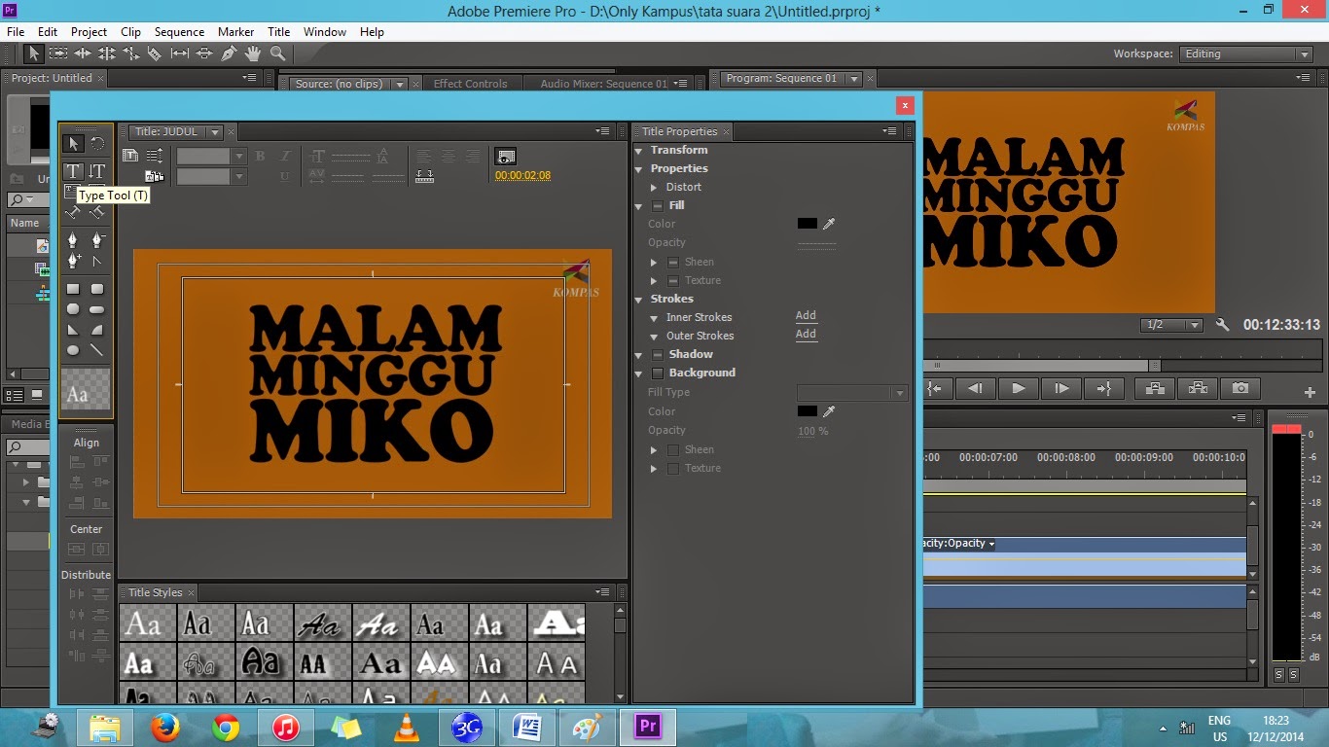Screen dimensions: 1329x747
Task: Open Google Chrome from the taskbar
Action: 226,727
